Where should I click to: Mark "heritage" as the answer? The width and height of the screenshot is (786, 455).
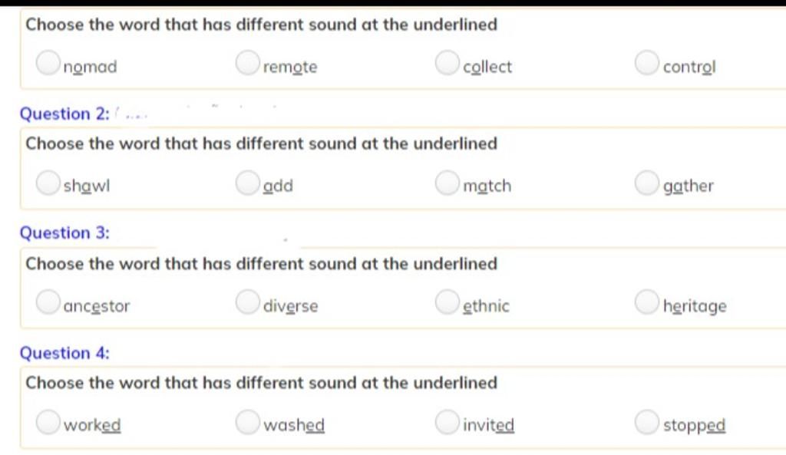(x=646, y=302)
